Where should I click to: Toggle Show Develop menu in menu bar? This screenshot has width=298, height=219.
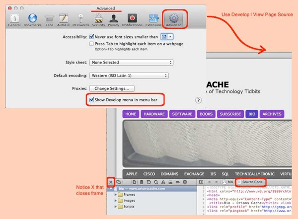pyautogui.click(x=91, y=100)
